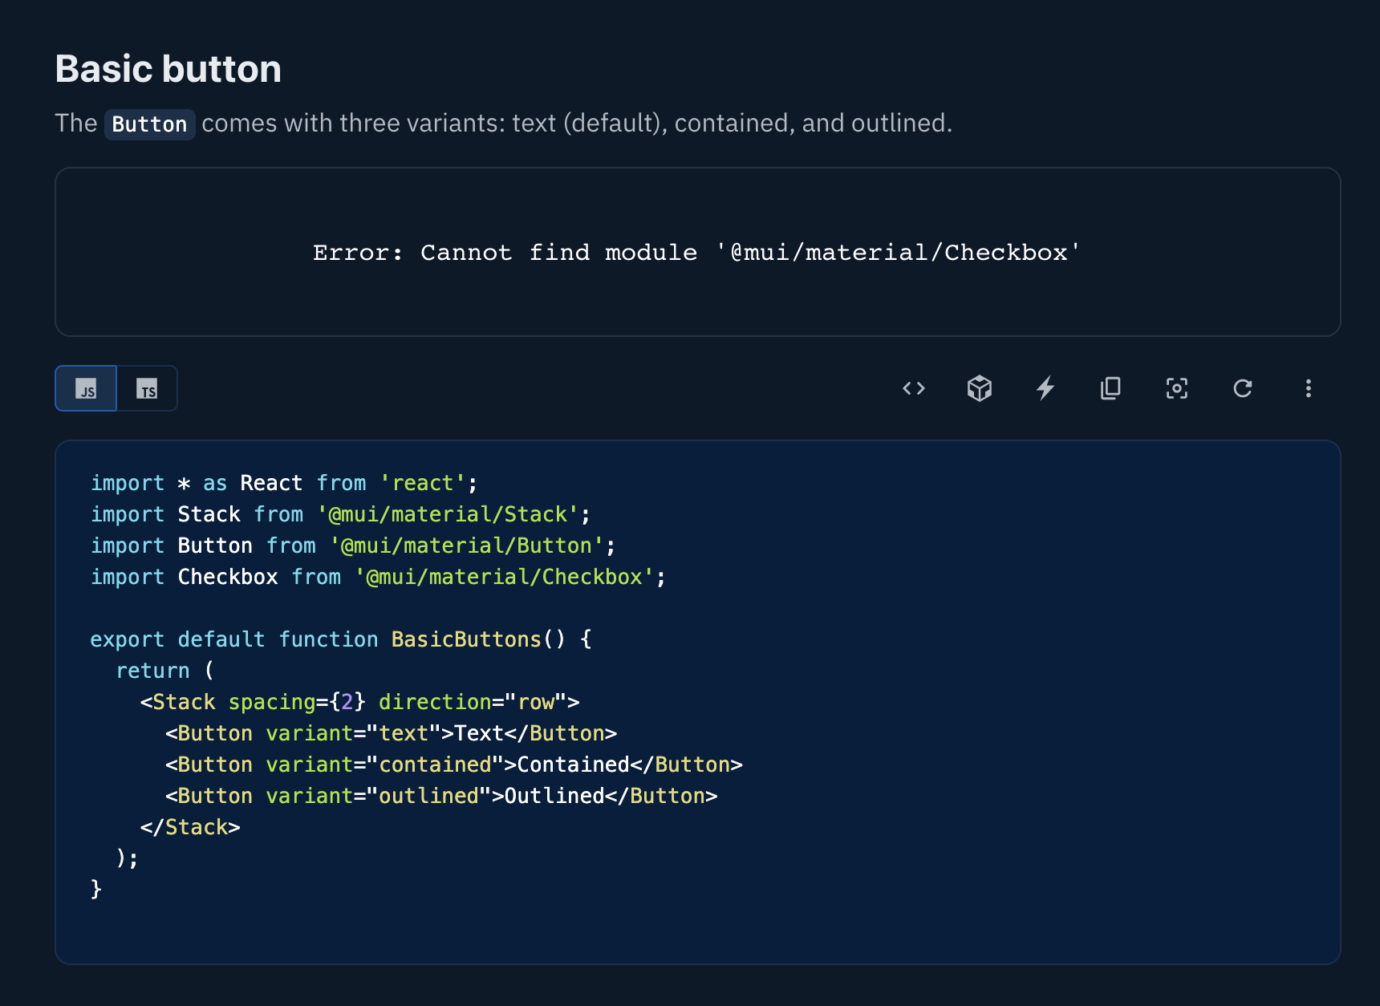Switch to the TypeScript source toggle
Screen dimensions: 1380x1006
pyautogui.click(x=147, y=389)
